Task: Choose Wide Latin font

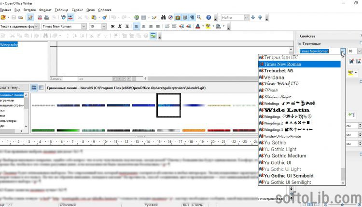Action: [x=299, y=110]
